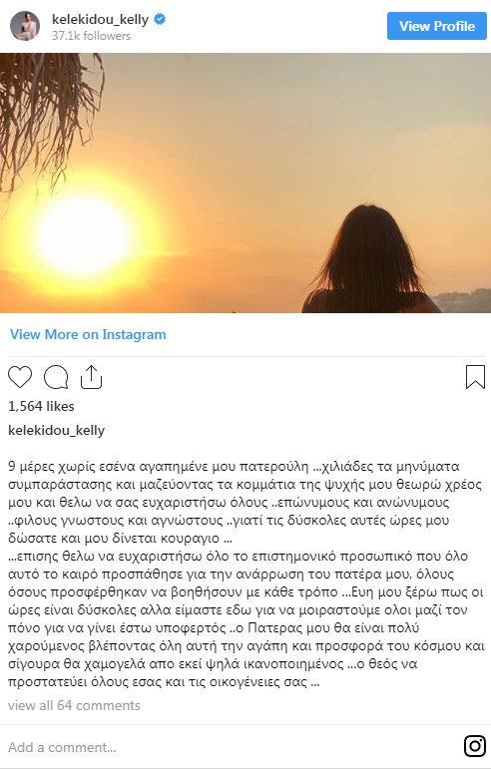Open kelekidou_kelly username in header
The width and height of the screenshot is (491, 769).
click(100, 19)
